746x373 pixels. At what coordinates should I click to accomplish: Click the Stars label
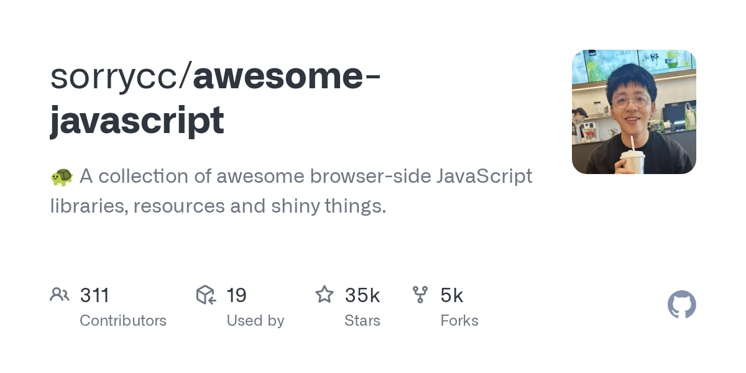point(362,321)
